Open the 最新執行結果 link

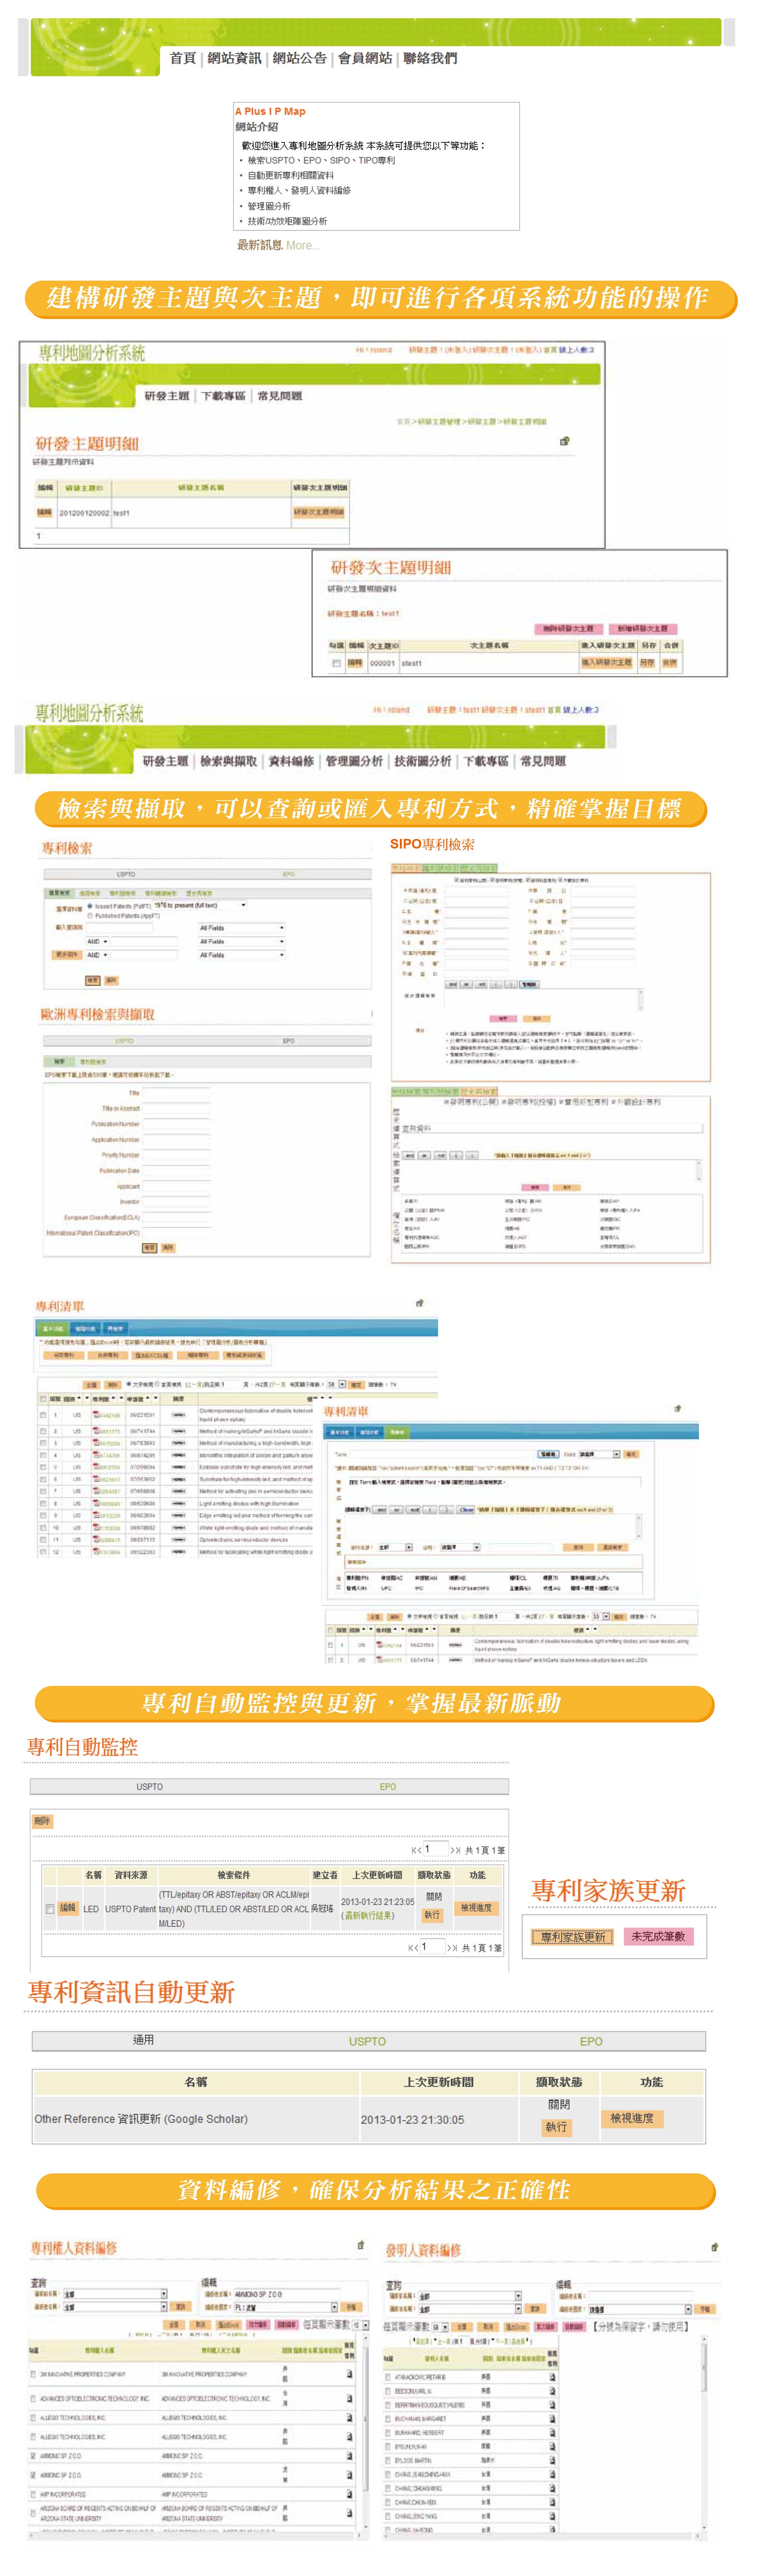(x=368, y=1916)
